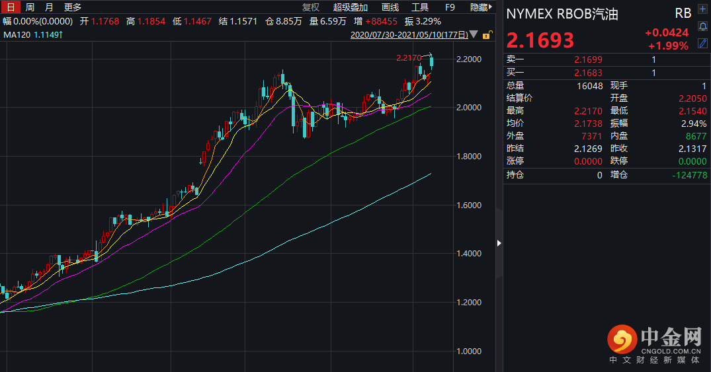711x372 pixels.
Task: Select the last price 2.1693
Action: [x=540, y=40]
